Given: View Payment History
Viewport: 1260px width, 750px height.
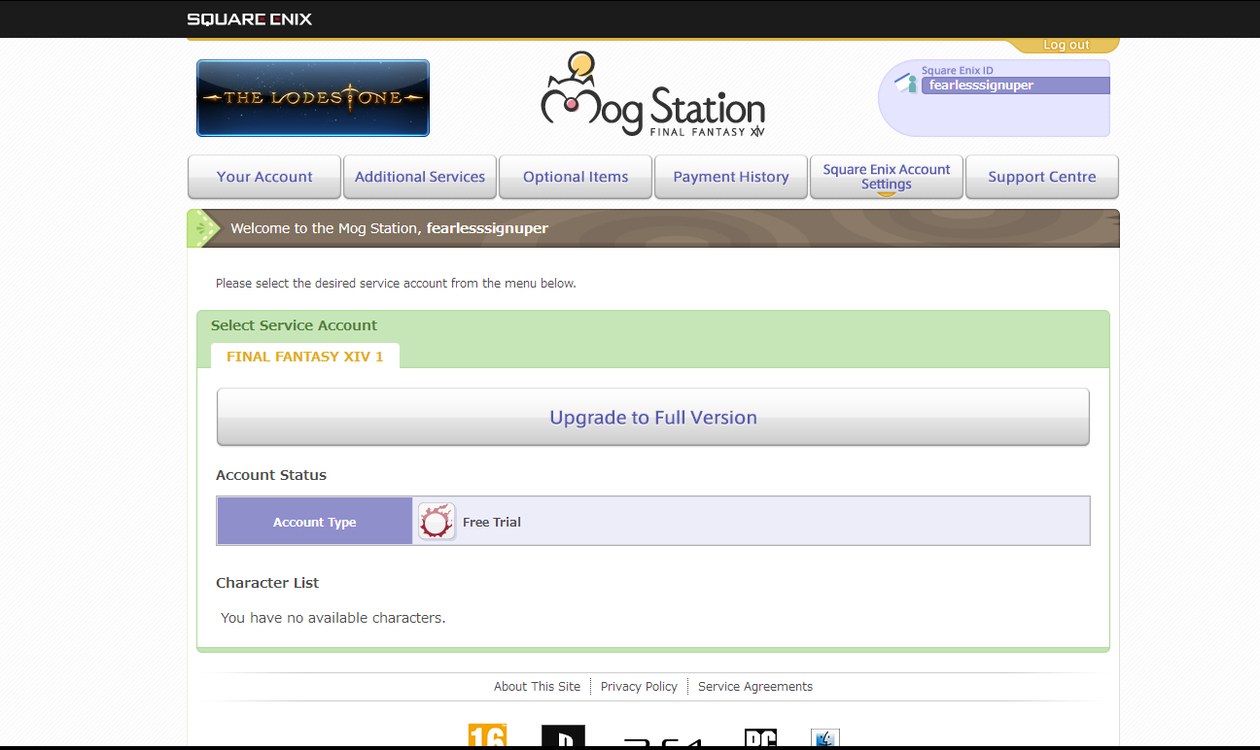Looking at the screenshot, I should click(x=731, y=177).
